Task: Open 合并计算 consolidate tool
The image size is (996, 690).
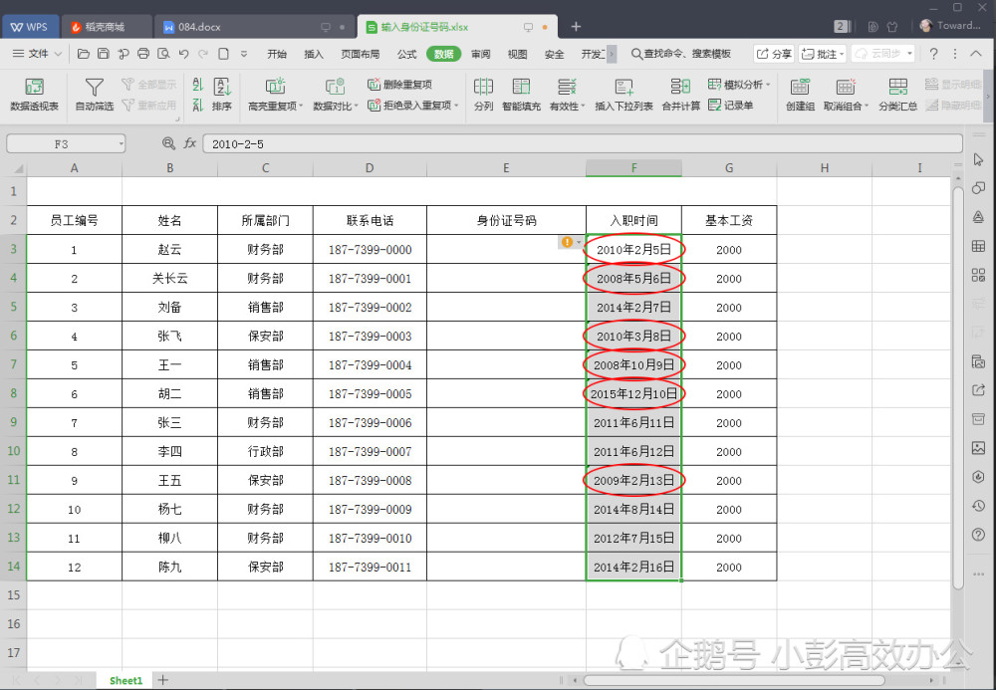Action: [681, 94]
